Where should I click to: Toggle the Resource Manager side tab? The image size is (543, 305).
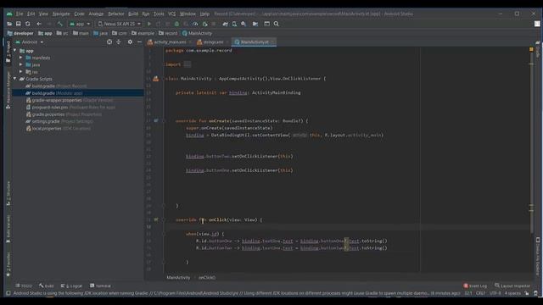(8, 91)
